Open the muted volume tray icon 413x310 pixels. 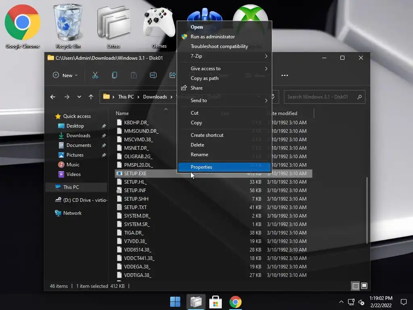(361, 302)
